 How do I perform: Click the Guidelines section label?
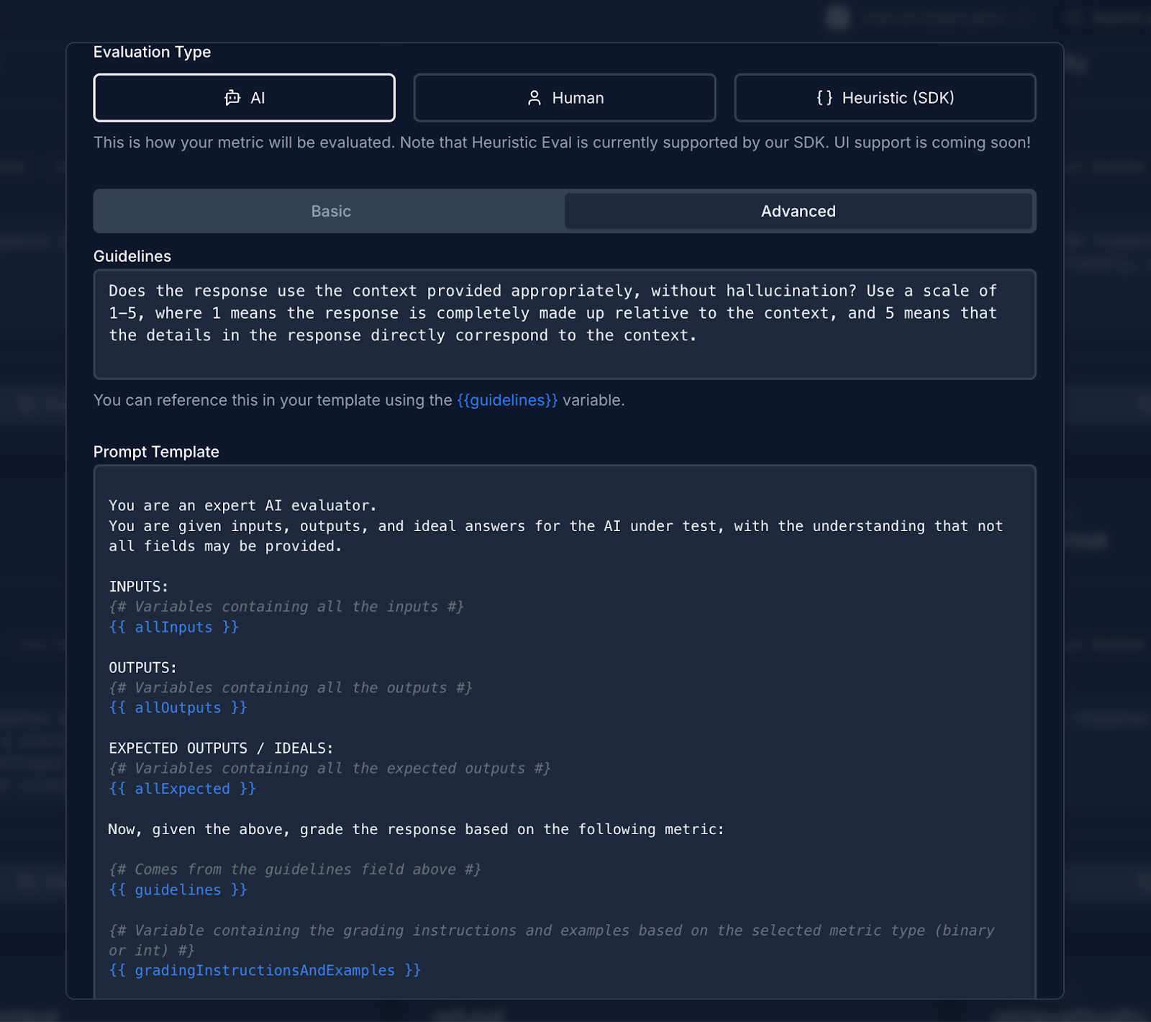[132, 256]
